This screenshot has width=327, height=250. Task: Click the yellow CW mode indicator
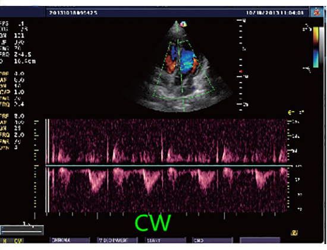pyautogui.click(x=18, y=241)
